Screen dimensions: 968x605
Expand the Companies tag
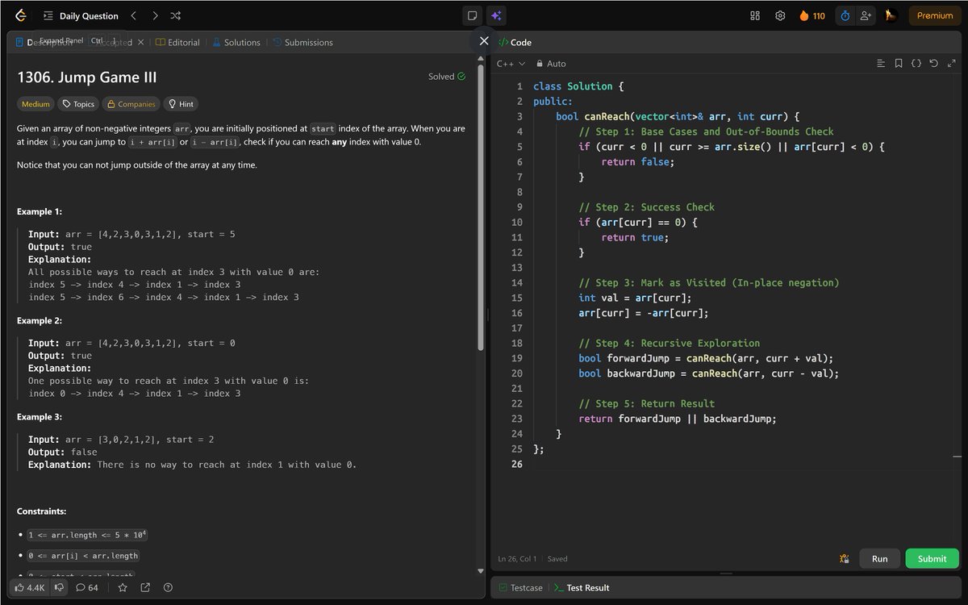tap(131, 104)
